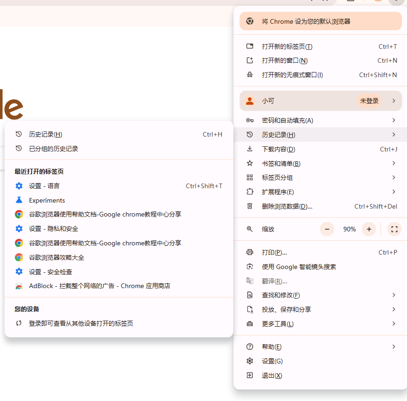
Task: Click the 90% zoom level value
Action: pyautogui.click(x=349, y=229)
